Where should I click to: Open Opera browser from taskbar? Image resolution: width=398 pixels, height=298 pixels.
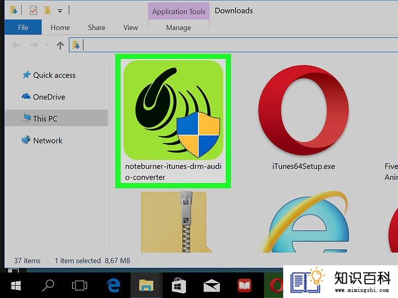click(275, 285)
